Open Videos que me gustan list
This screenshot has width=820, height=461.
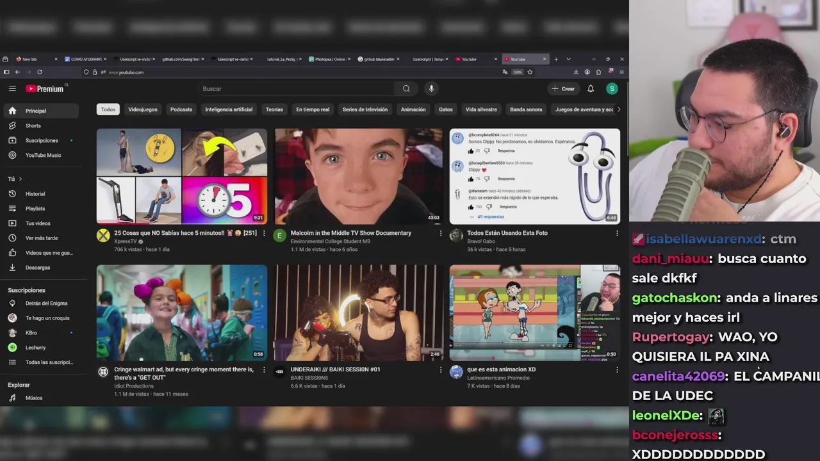click(41, 253)
